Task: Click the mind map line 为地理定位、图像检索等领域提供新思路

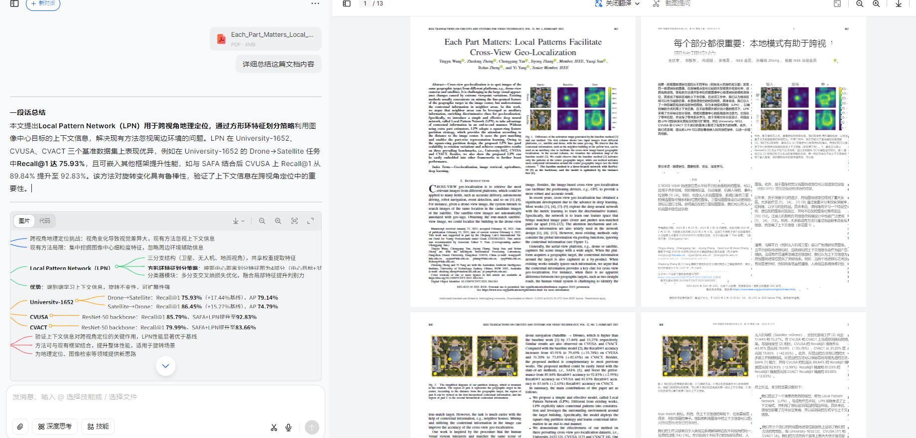Action: tap(85, 354)
